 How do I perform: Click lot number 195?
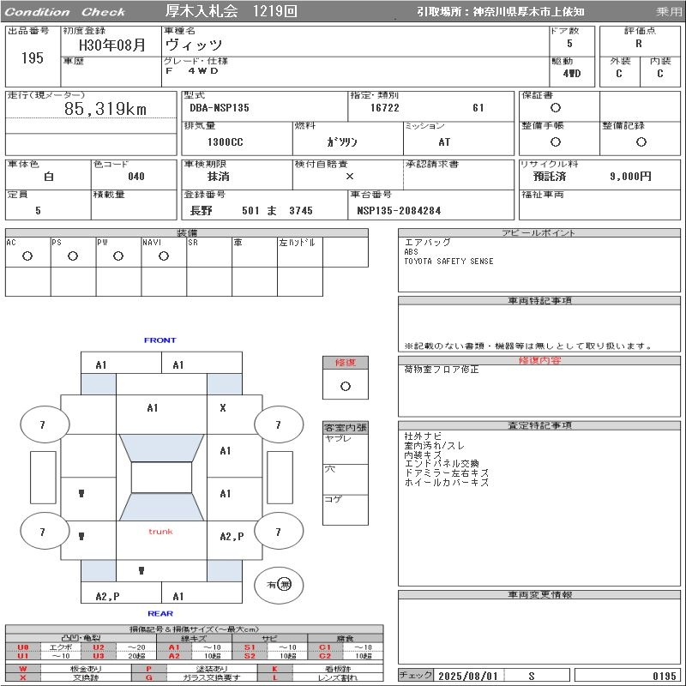(x=33, y=58)
